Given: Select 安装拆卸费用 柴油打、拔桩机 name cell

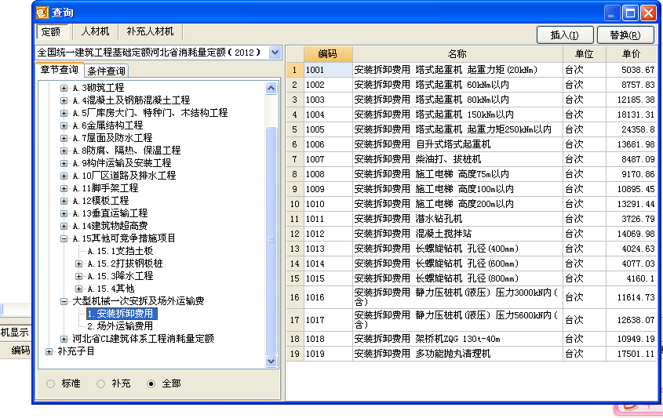Looking at the screenshot, I should click(x=457, y=159).
